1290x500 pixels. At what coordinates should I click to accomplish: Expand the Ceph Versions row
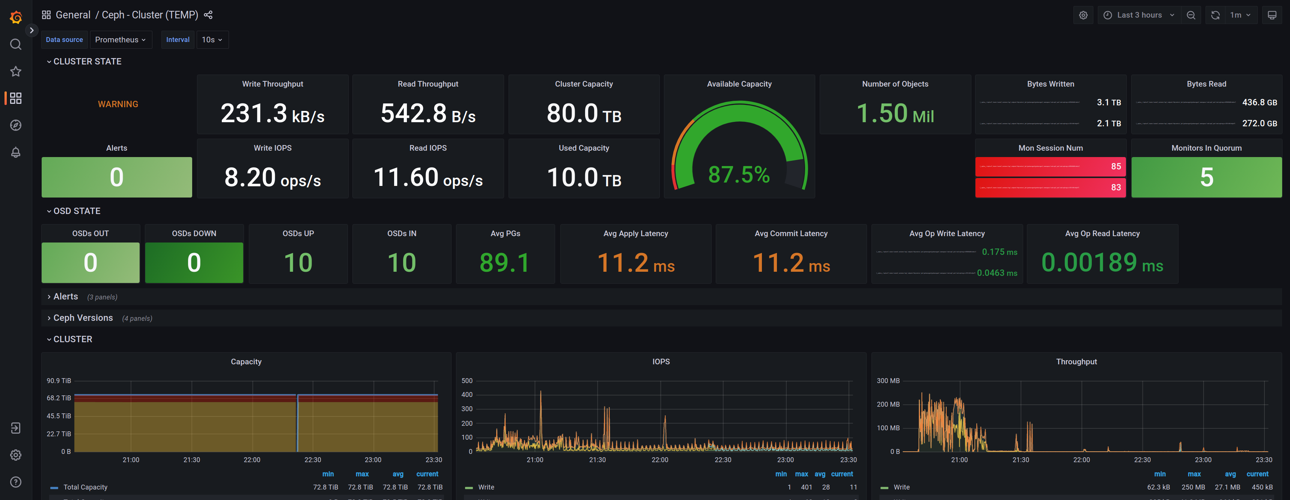83,317
